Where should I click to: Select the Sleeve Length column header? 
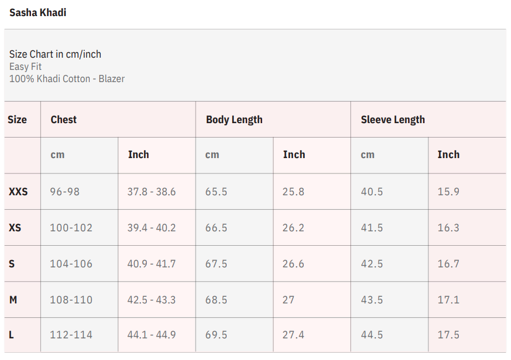(x=392, y=119)
